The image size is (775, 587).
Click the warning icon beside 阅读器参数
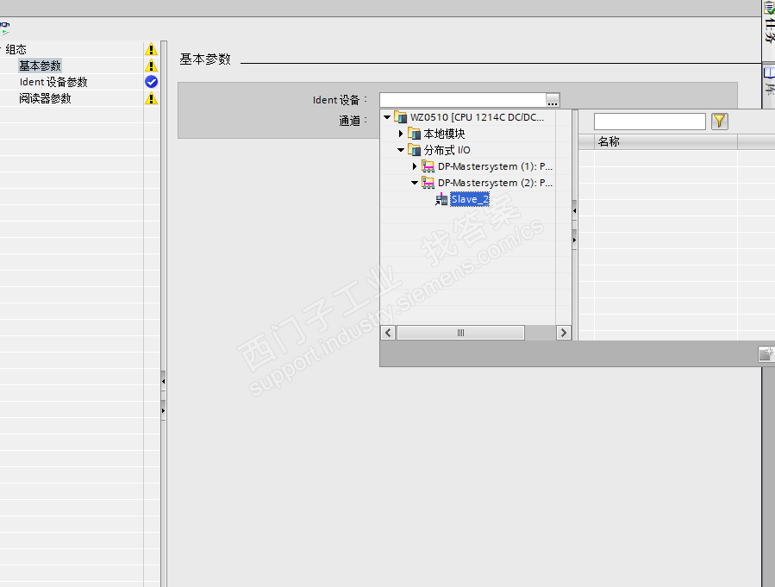pyautogui.click(x=151, y=98)
